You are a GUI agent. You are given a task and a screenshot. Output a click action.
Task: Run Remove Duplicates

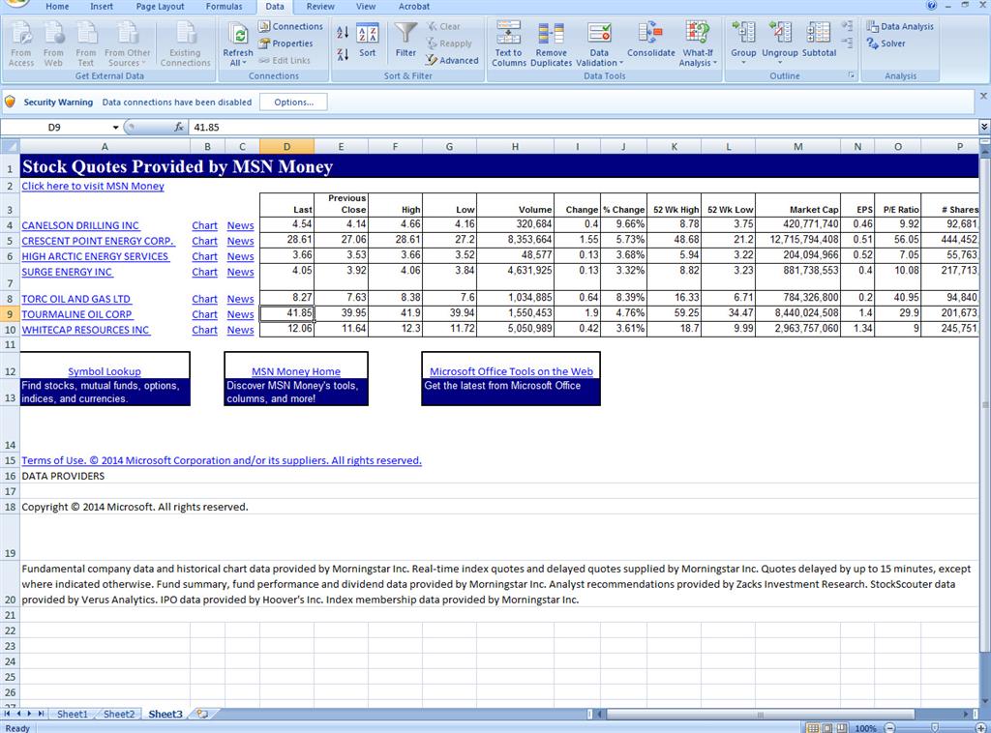point(551,44)
